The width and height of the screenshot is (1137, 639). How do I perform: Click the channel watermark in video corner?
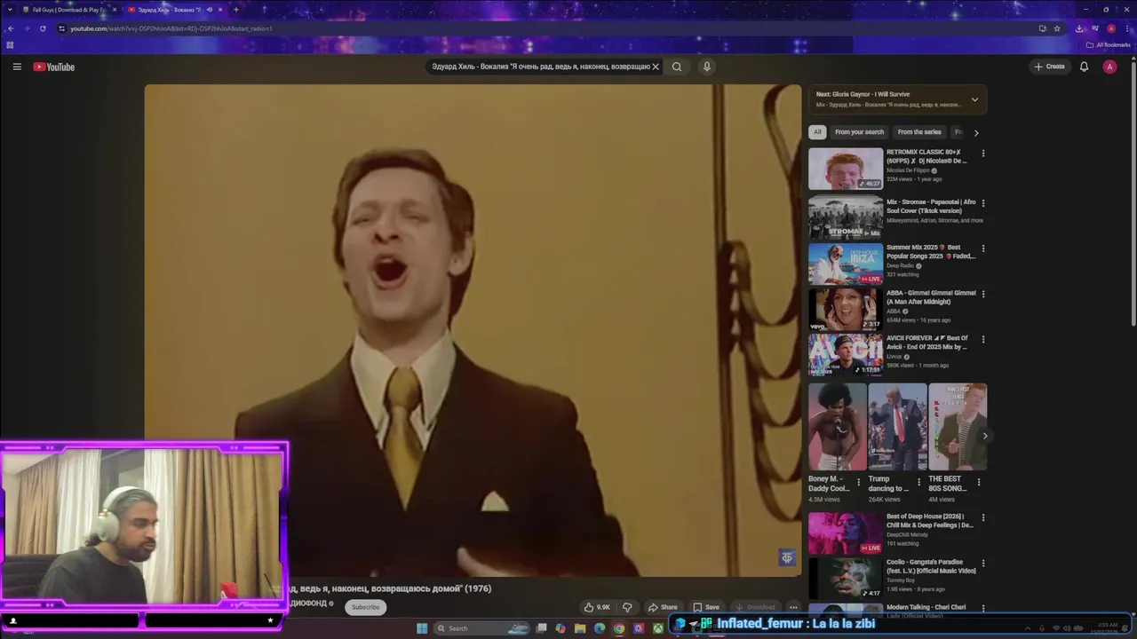point(786,557)
